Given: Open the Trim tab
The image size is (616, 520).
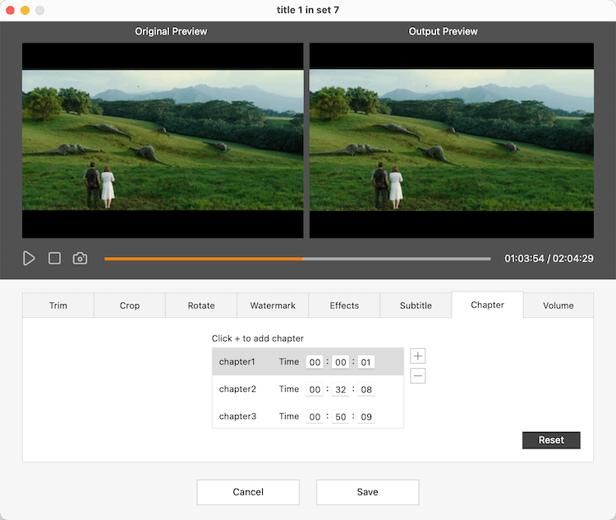Looking at the screenshot, I should click(58, 306).
